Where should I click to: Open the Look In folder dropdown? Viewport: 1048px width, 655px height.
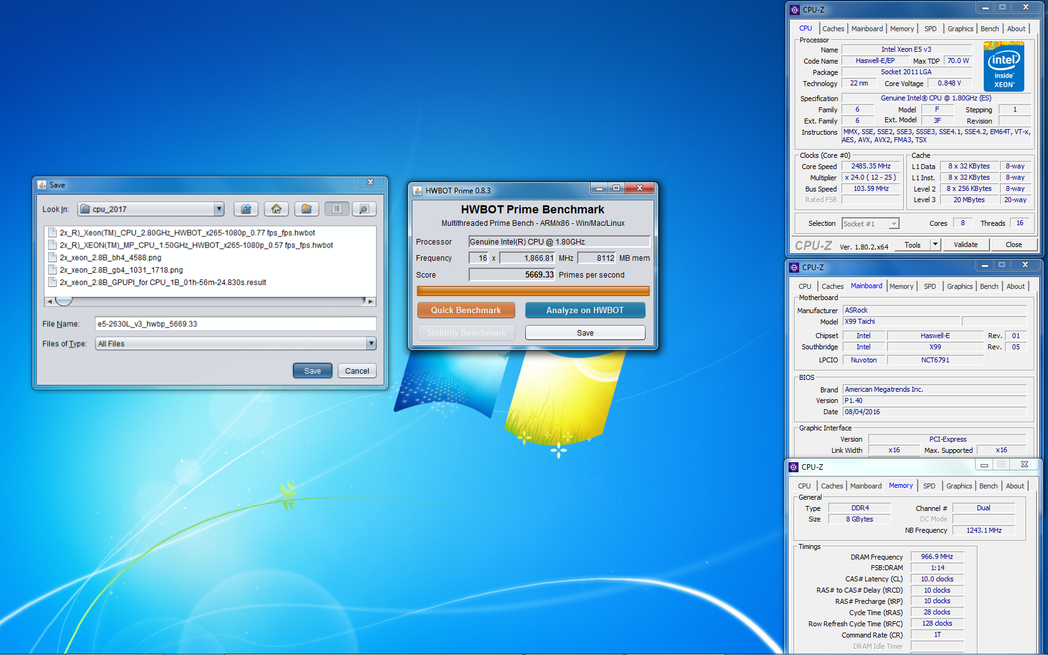(x=219, y=209)
